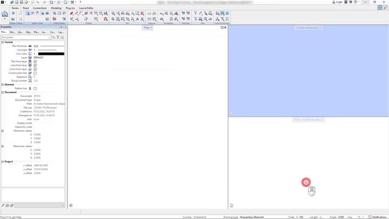
Task: Select the letter A text icon in ribbon
Action: pyautogui.click(x=137, y=19)
